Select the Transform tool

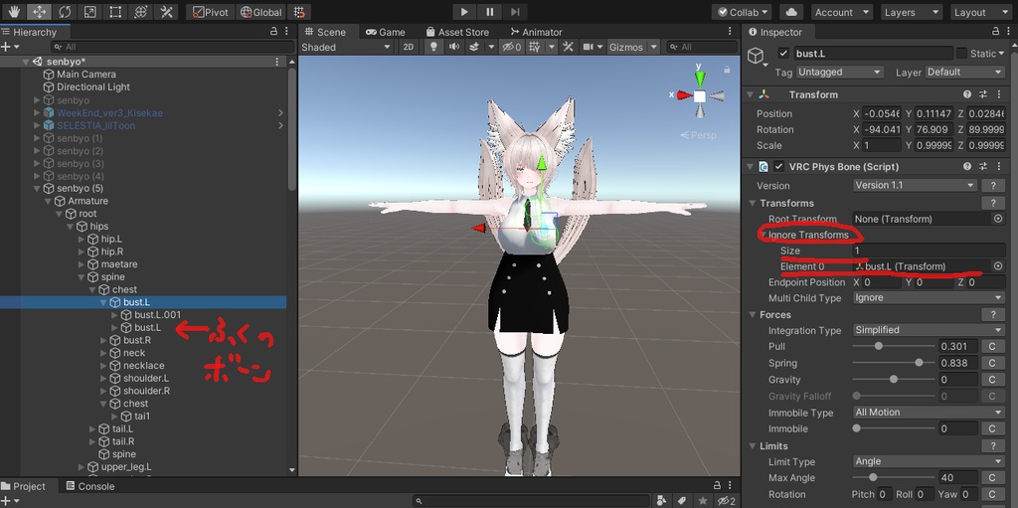click(x=140, y=12)
